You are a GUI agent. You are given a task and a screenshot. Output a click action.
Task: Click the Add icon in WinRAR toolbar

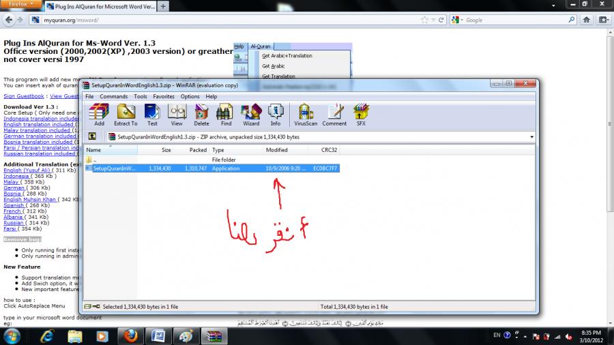(x=100, y=114)
